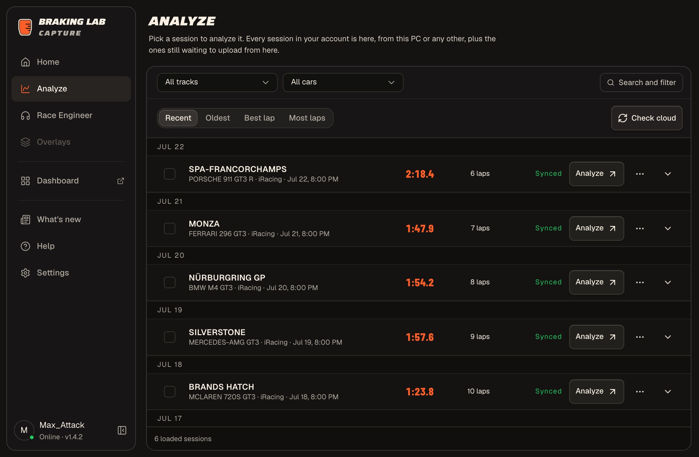Sort sessions by Recent

[x=178, y=118]
